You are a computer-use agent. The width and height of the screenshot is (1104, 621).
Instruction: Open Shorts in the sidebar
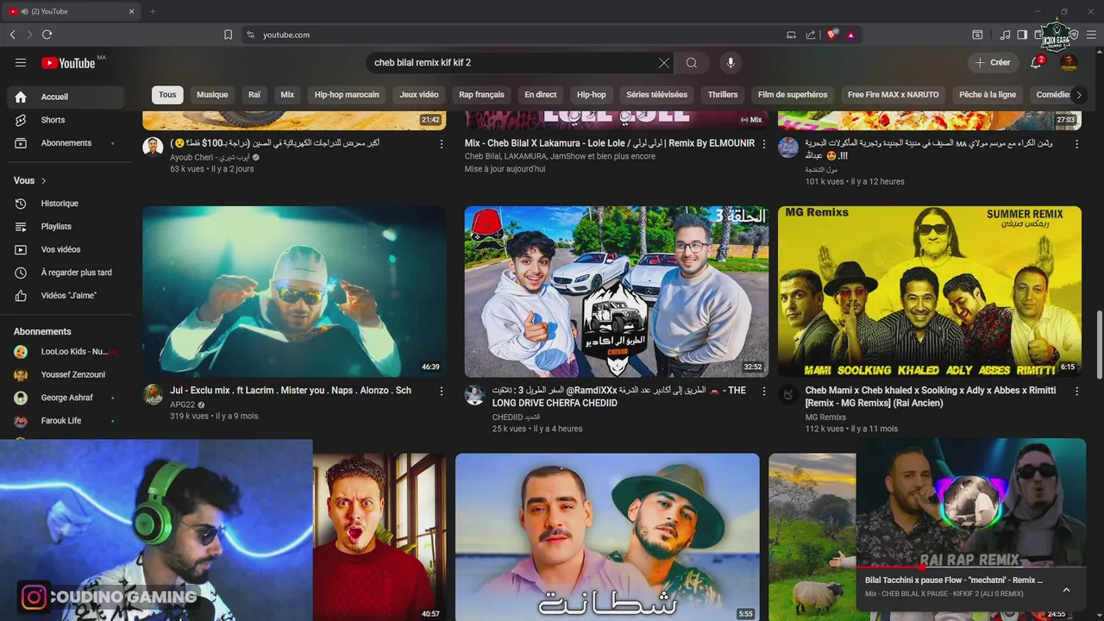[x=67, y=120]
